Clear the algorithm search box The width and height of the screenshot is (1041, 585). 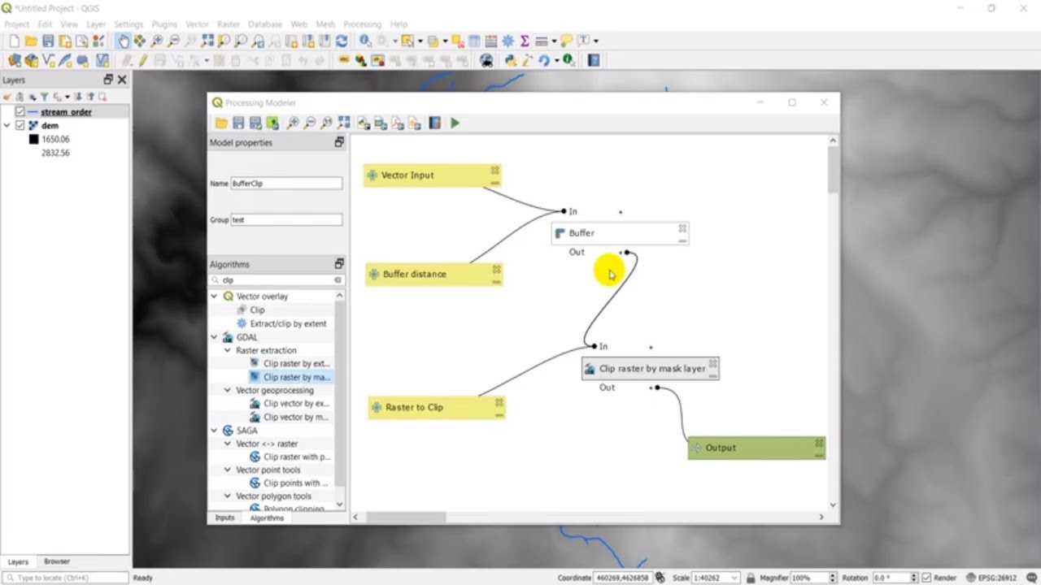click(338, 280)
